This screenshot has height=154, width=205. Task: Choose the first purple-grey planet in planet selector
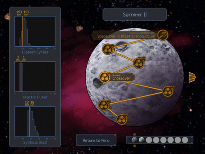point(134,140)
